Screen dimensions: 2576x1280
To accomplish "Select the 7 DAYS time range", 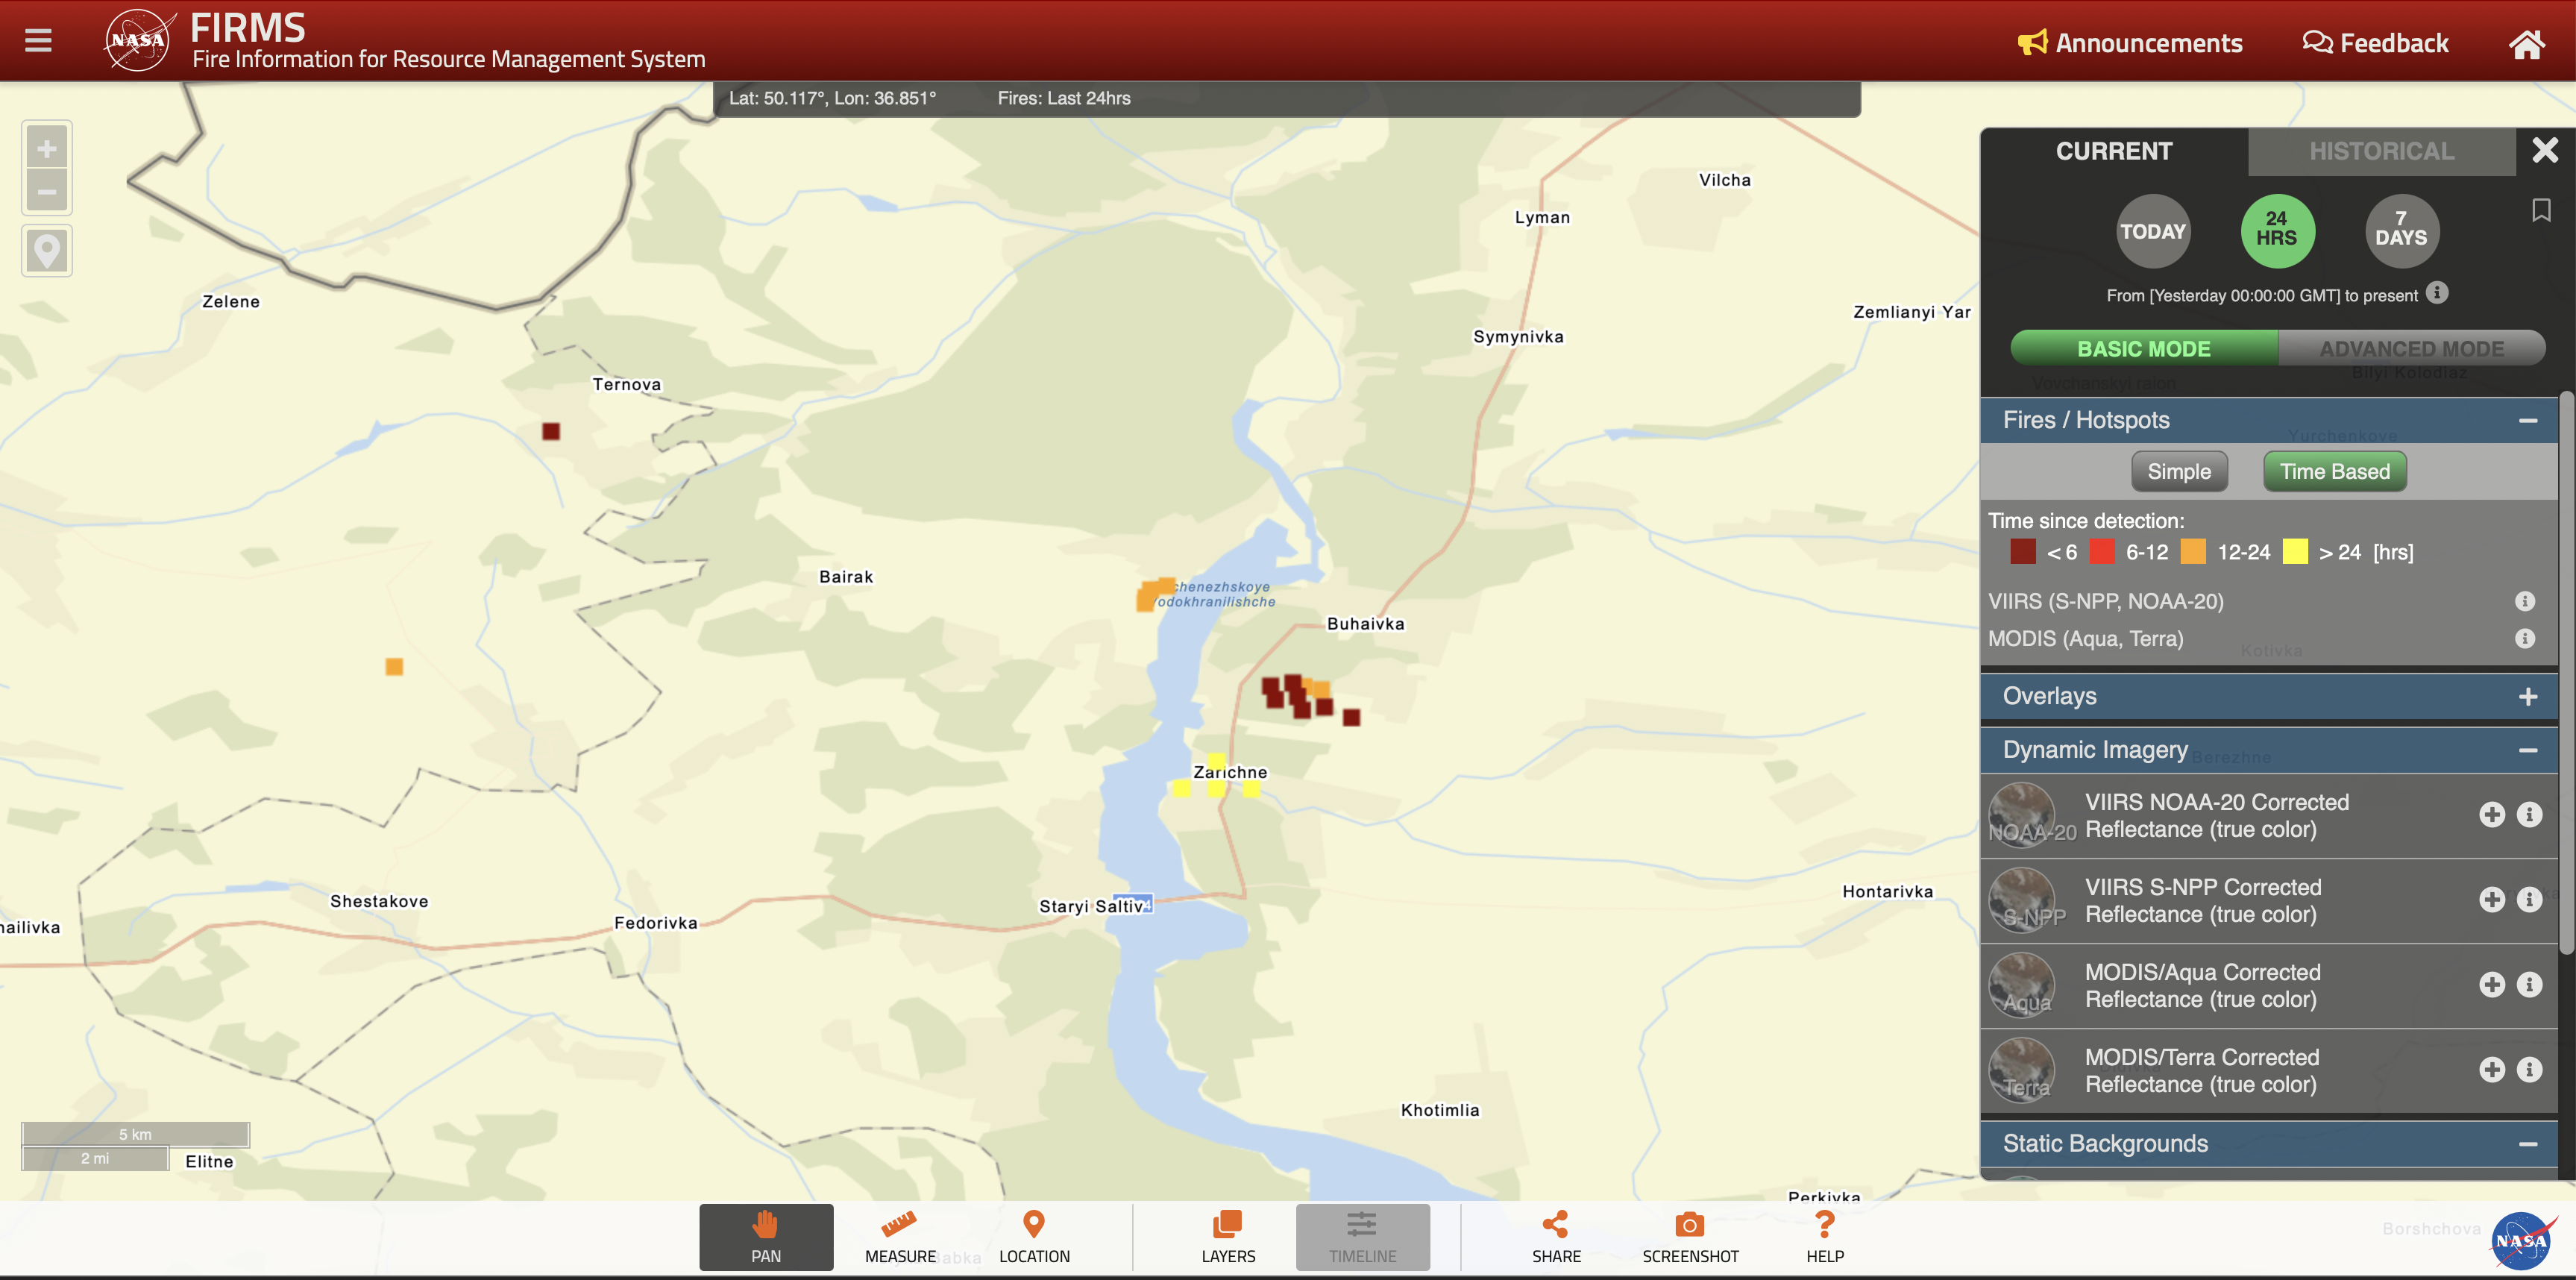I will [2401, 231].
